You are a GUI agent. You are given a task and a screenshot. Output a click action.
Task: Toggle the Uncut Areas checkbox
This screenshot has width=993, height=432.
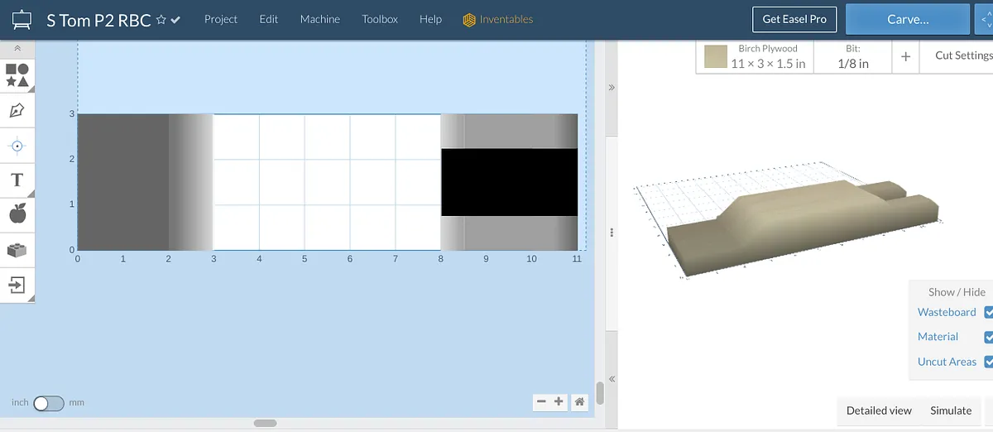(988, 362)
